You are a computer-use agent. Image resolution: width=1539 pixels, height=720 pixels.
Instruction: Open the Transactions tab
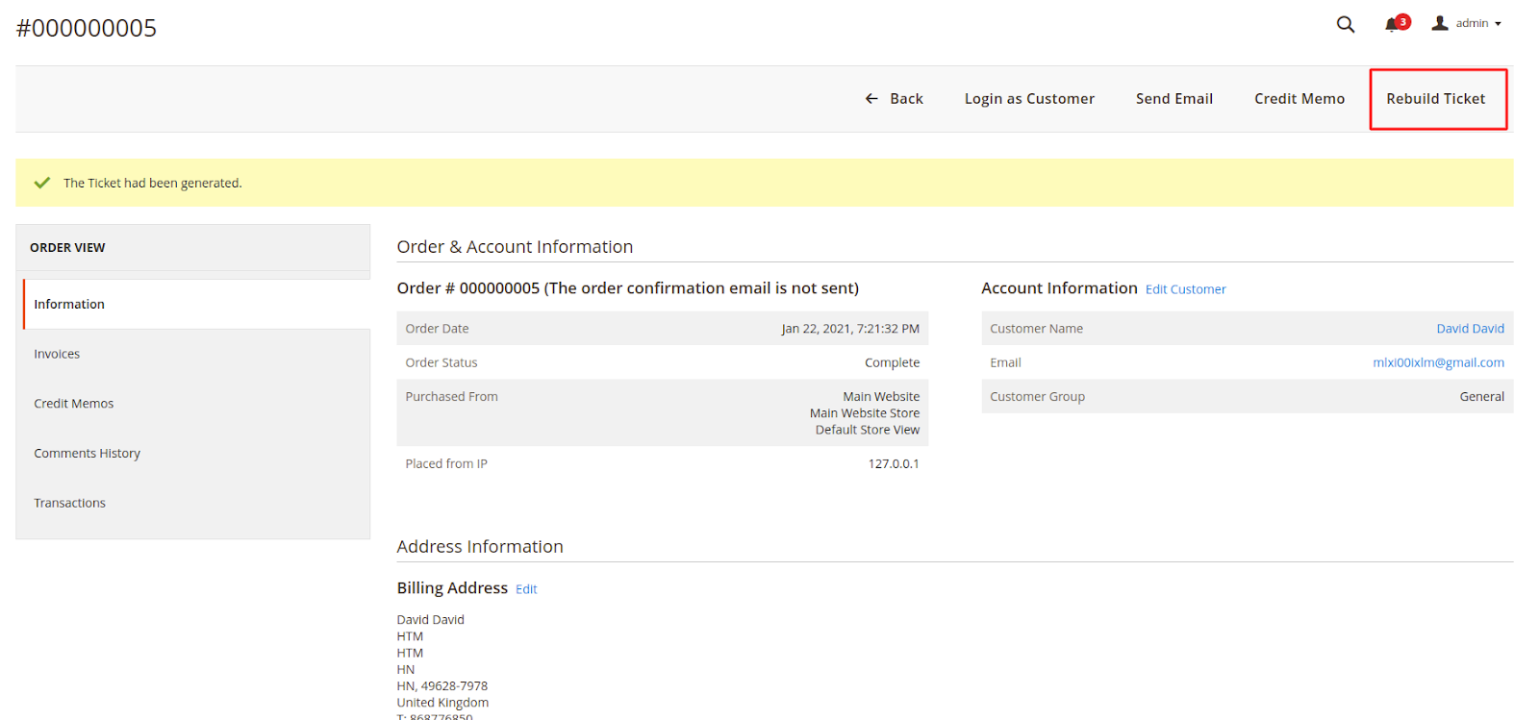click(x=69, y=504)
